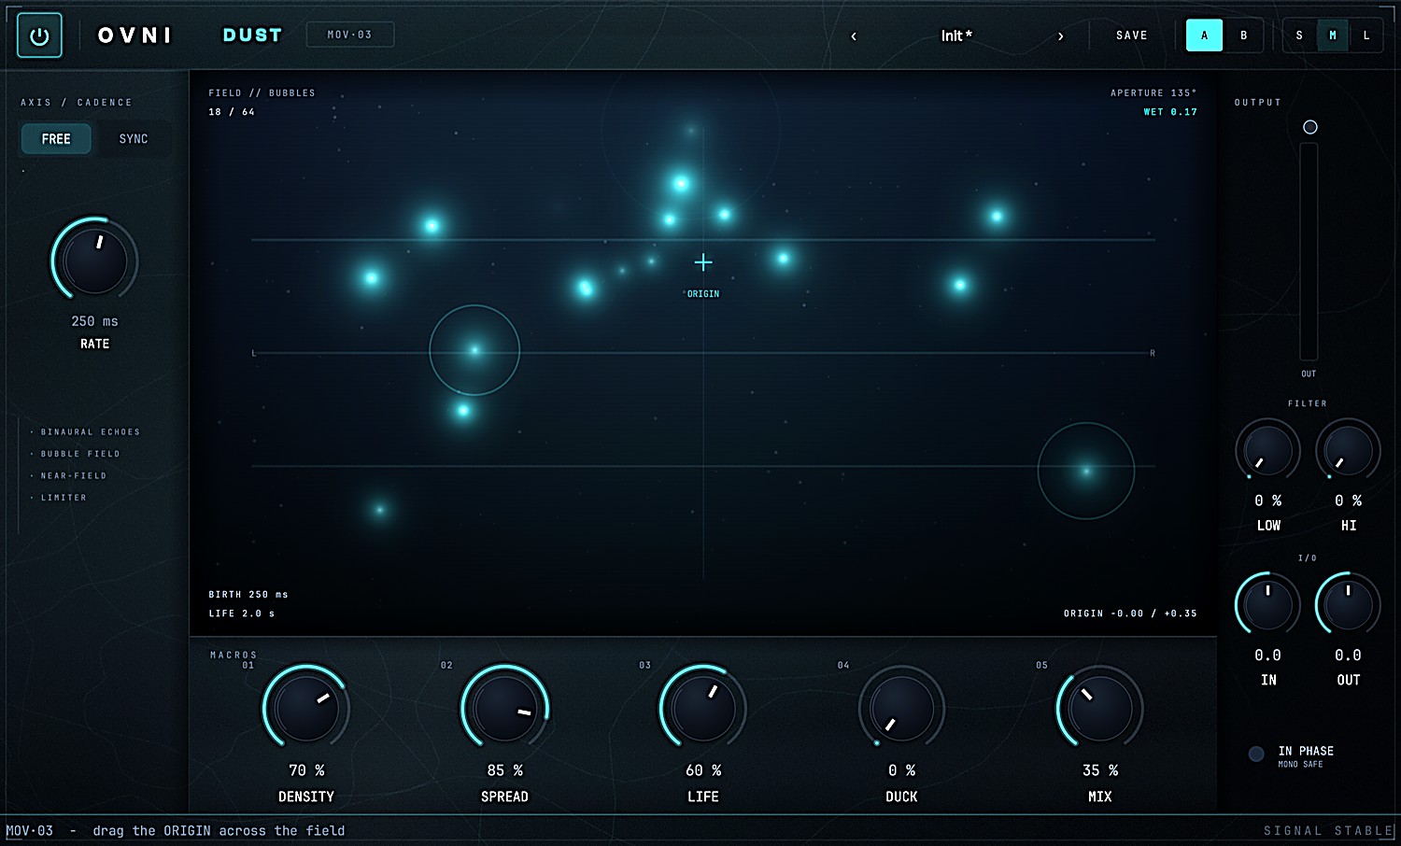Click the DUCK macro knob
Viewport: 1401px width, 846px height.
(901, 708)
